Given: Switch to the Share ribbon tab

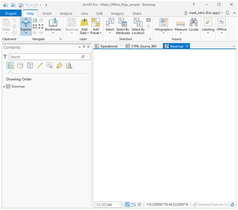Looking at the screenshot, I should coord(137,14).
